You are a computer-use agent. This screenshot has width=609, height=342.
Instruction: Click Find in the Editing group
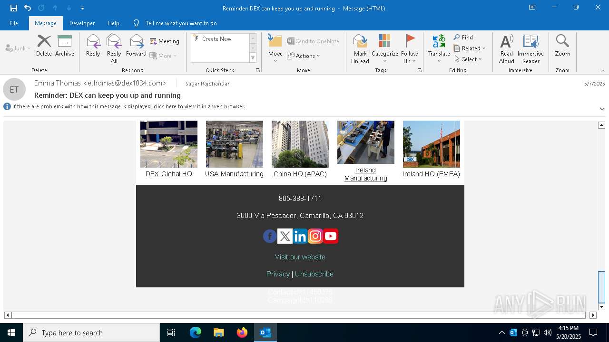point(463,37)
